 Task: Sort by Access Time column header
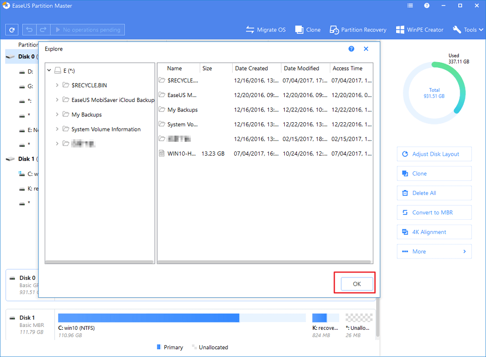click(x=351, y=68)
